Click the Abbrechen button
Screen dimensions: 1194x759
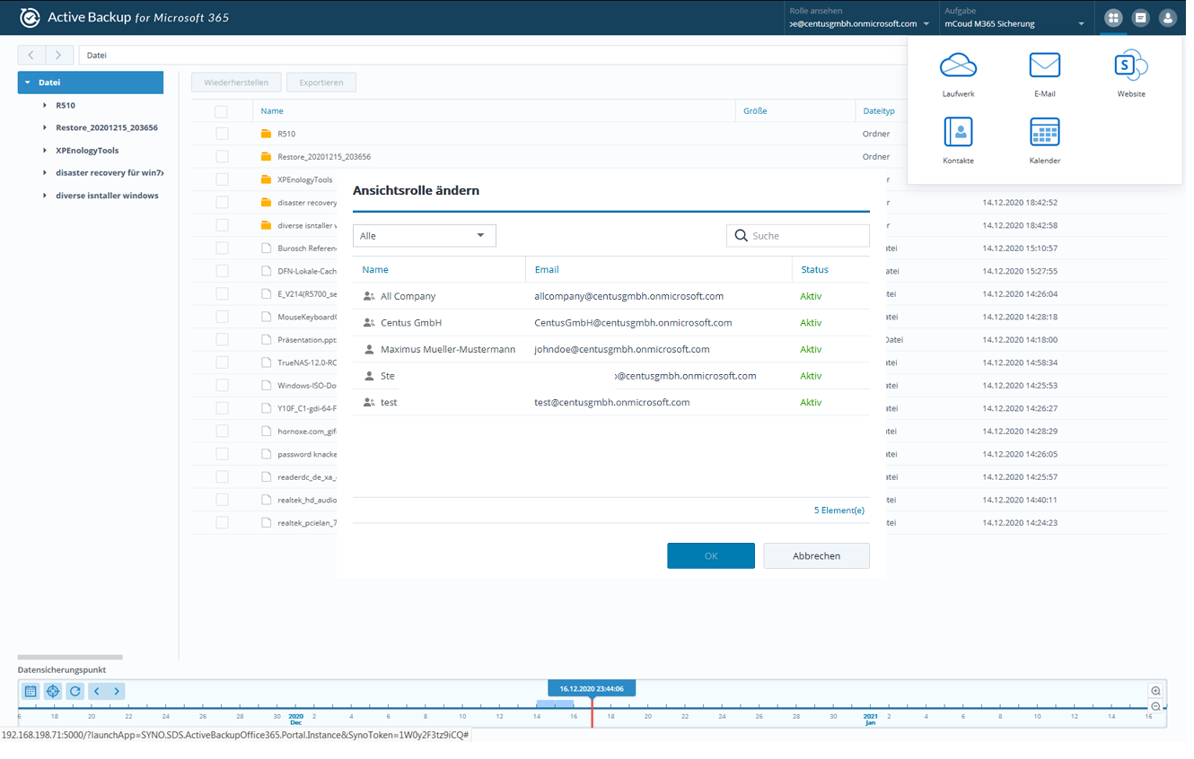(x=816, y=556)
